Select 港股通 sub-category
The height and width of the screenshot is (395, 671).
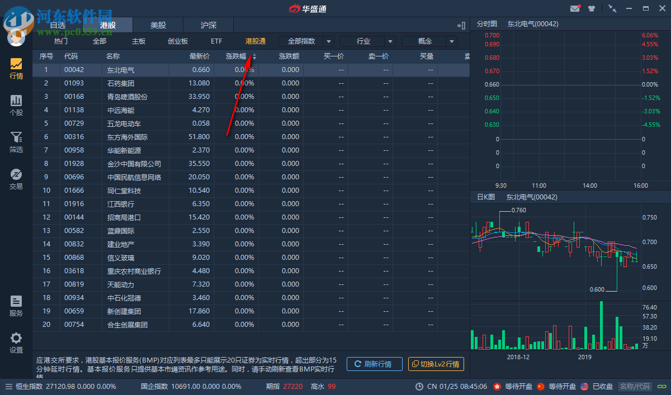pyautogui.click(x=256, y=41)
